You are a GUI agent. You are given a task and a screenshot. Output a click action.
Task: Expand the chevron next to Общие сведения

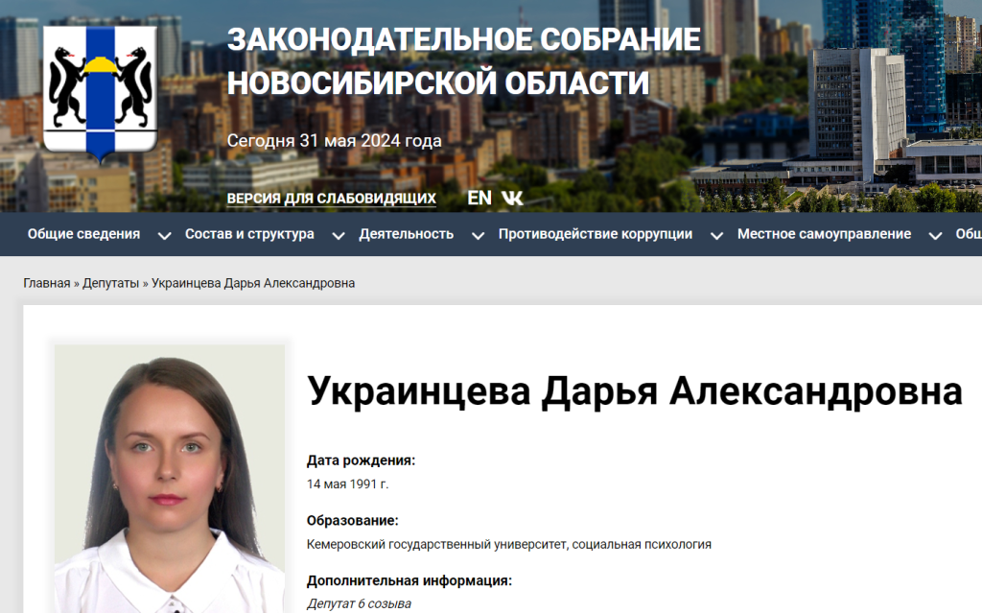164,236
